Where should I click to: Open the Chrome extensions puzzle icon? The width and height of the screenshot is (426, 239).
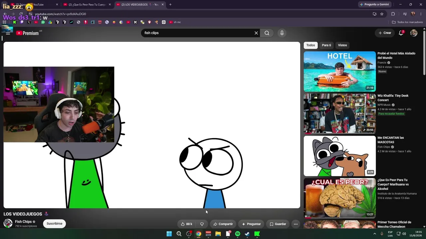[x=393, y=14]
